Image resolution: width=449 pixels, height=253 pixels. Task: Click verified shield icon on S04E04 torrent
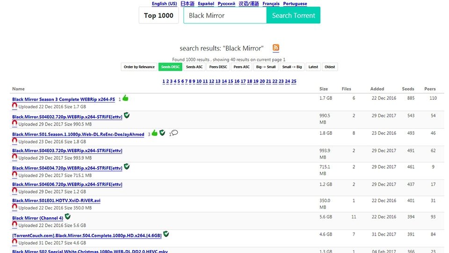(x=127, y=166)
